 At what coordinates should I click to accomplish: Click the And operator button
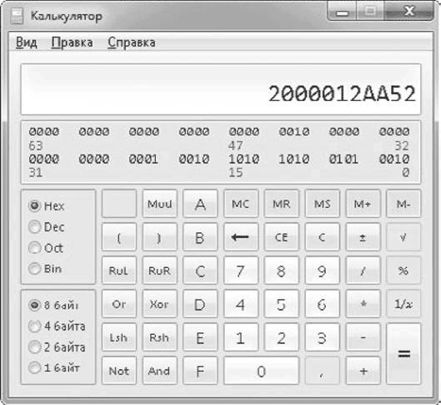[160, 371]
